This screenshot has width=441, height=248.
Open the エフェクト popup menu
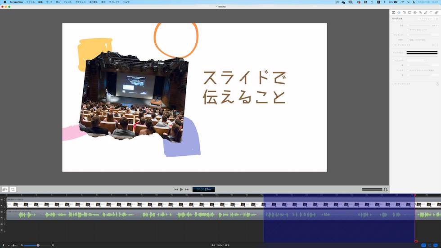tap(417, 60)
